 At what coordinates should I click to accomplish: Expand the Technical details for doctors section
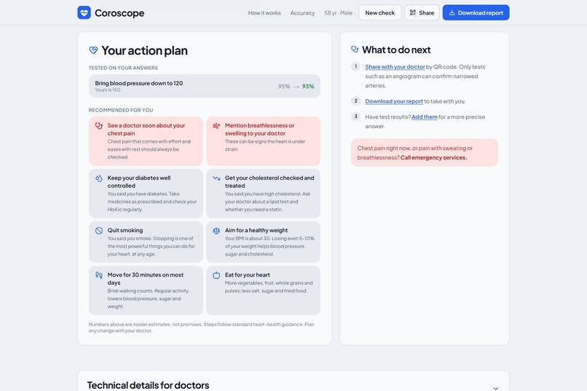tap(496, 388)
